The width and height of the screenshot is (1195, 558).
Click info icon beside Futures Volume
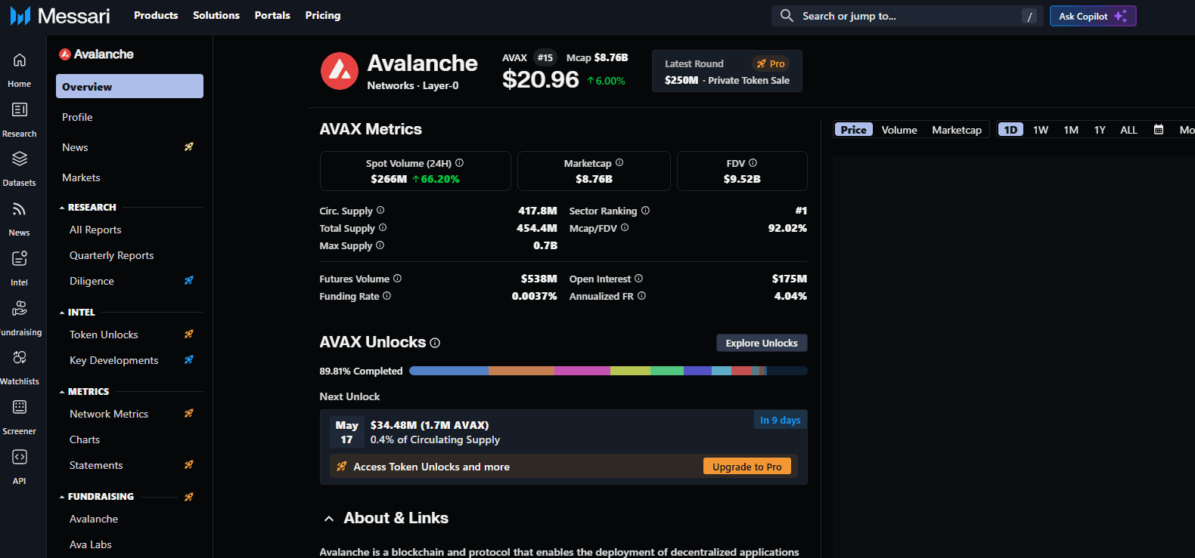click(x=398, y=279)
